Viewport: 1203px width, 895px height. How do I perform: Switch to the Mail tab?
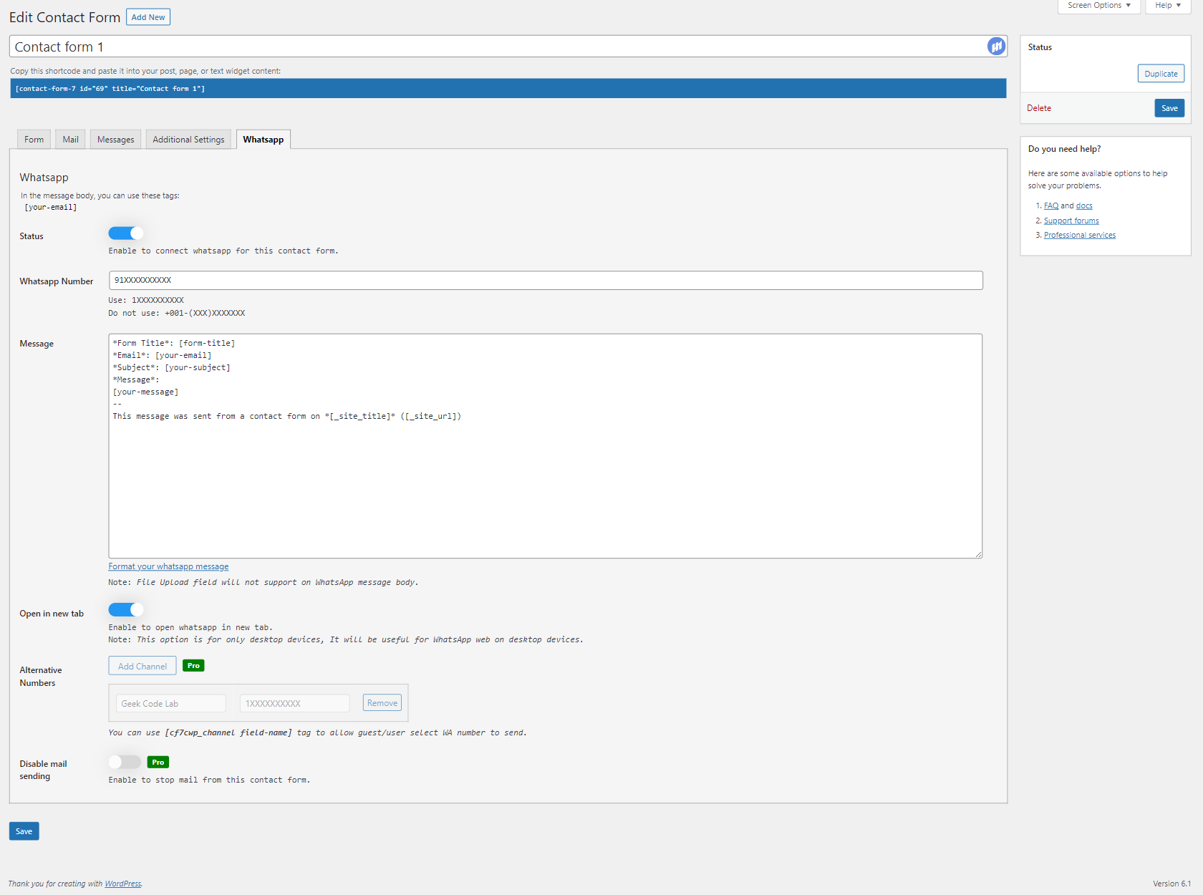coord(70,140)
